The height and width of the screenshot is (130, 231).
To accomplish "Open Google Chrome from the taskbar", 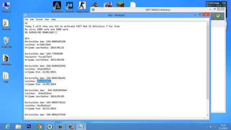I will [x=39, y=127].
